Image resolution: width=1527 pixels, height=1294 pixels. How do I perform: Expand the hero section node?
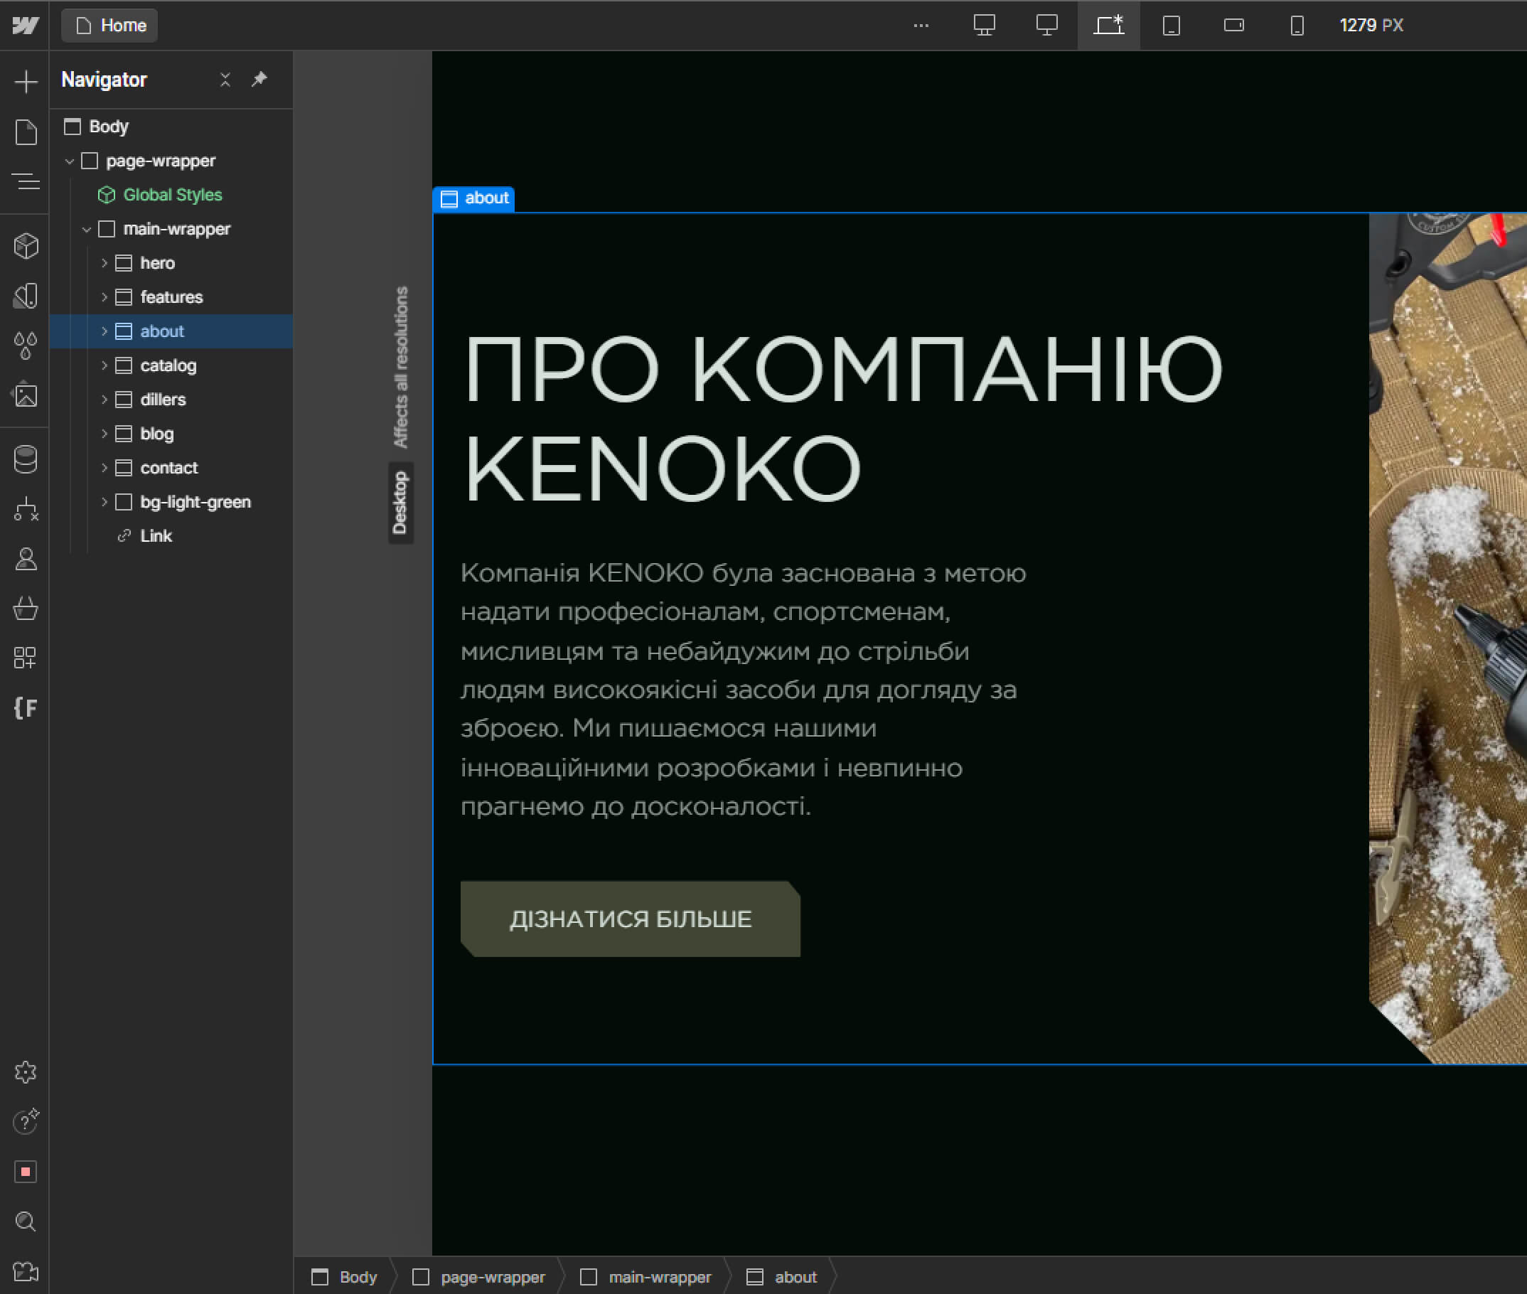[x=105, y=262]
